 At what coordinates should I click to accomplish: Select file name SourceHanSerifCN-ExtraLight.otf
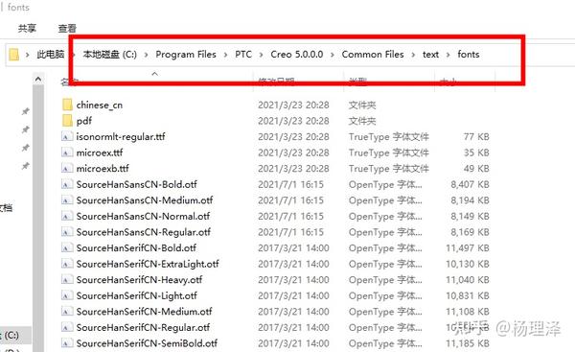pos(148,264)
